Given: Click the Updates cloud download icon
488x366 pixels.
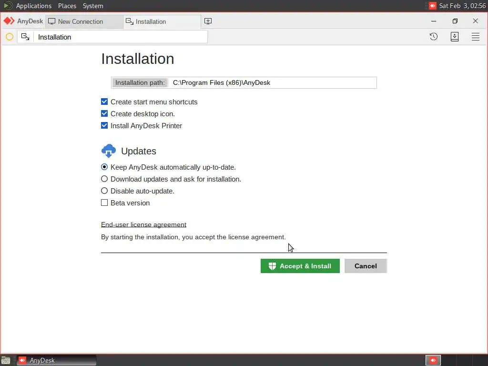Looking at the screenshot, I should click(109, 151).
